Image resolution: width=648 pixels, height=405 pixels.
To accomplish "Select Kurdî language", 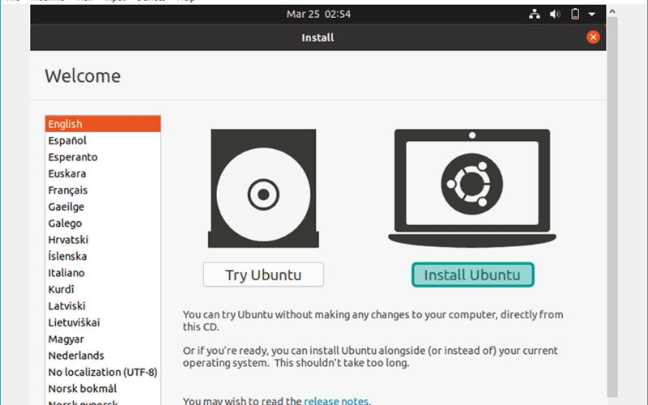I will pos(103,289).
